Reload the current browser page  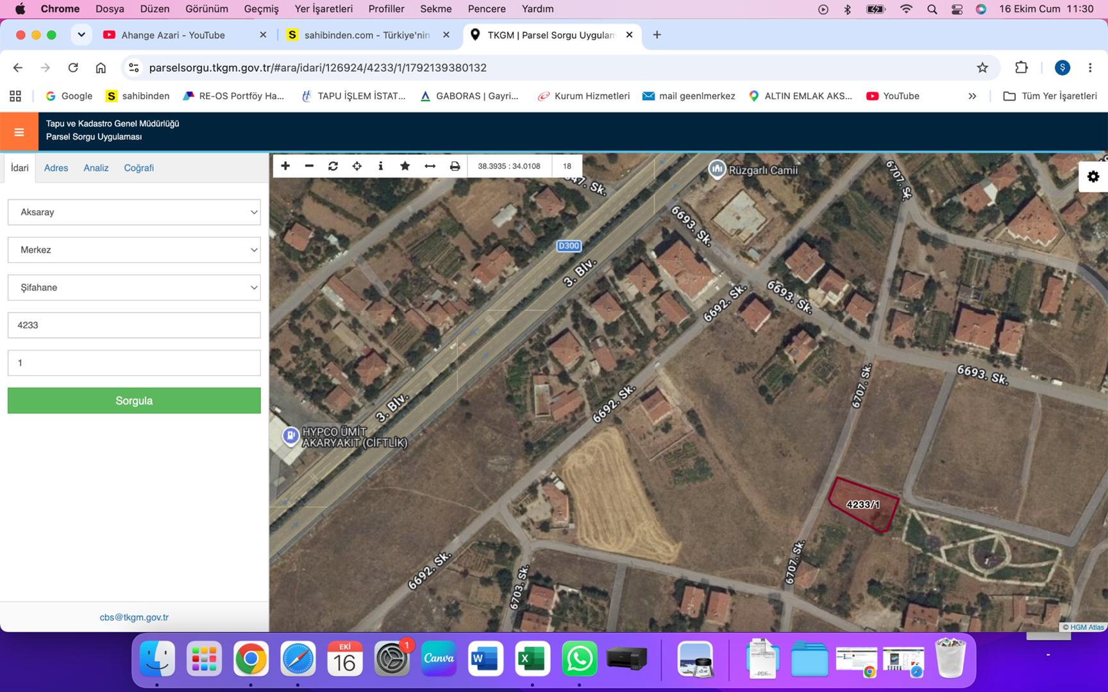point(73,67)
